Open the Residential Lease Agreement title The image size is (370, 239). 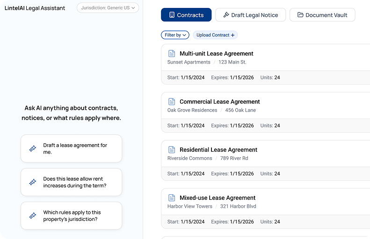pyautogui.click(x=218, y=150)
